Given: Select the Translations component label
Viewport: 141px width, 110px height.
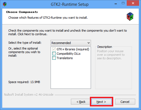Looking at the screenshot, I should coord(65,58).
